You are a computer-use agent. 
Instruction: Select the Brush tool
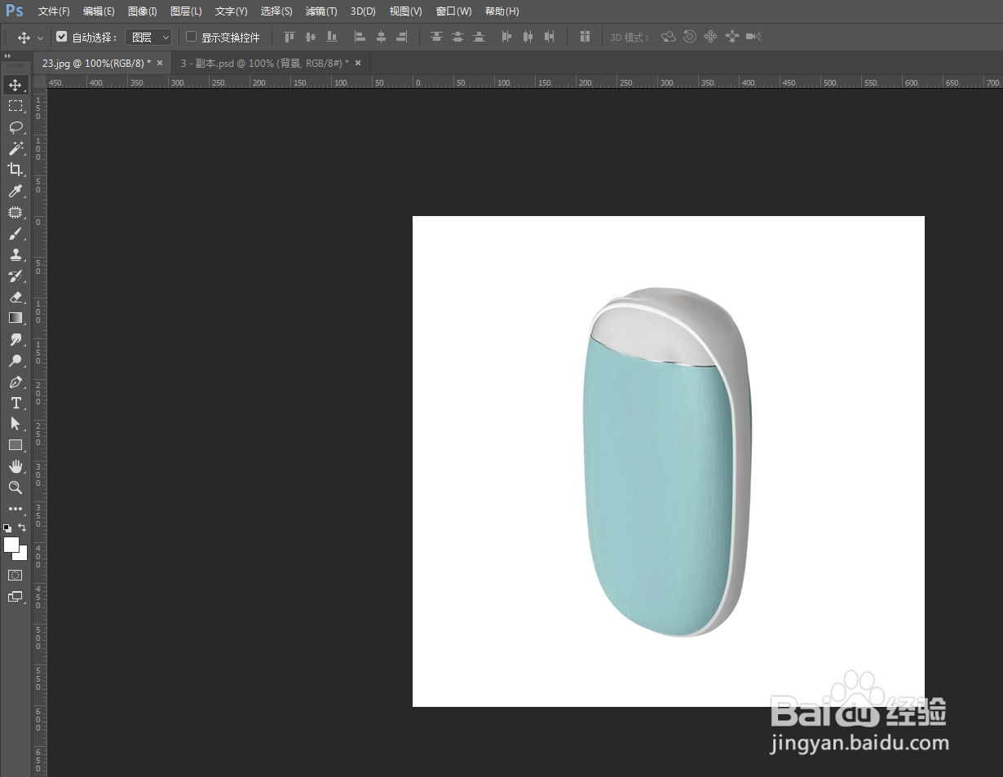15,233
